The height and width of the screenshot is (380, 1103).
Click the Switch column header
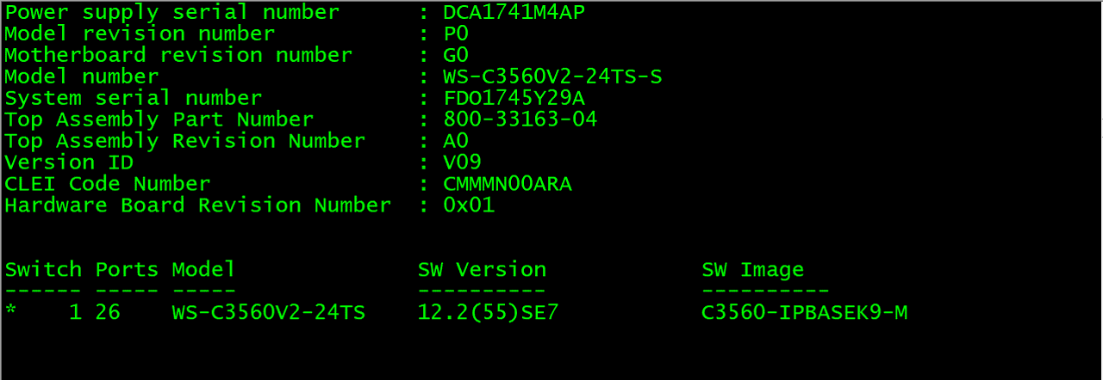coord(43,270)
